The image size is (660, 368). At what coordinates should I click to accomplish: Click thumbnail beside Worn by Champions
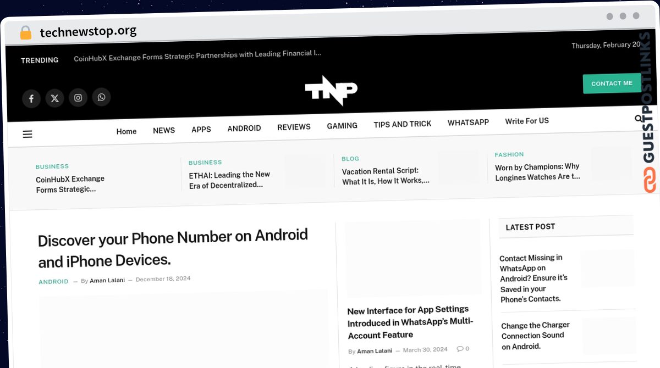[611, 163]
